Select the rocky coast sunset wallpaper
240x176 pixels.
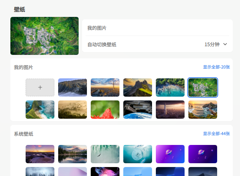(x=203, y=109)
